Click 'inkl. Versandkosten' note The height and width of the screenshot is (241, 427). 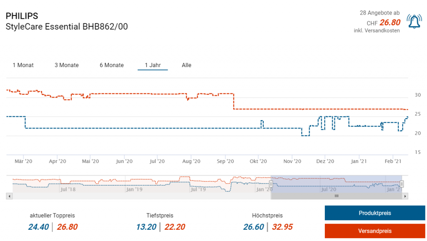tap(377, 30)
